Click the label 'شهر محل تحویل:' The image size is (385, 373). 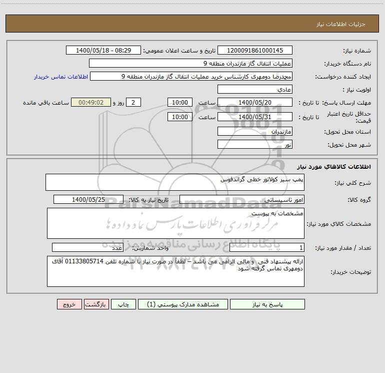pyautogui.click(x=349, y=145)
